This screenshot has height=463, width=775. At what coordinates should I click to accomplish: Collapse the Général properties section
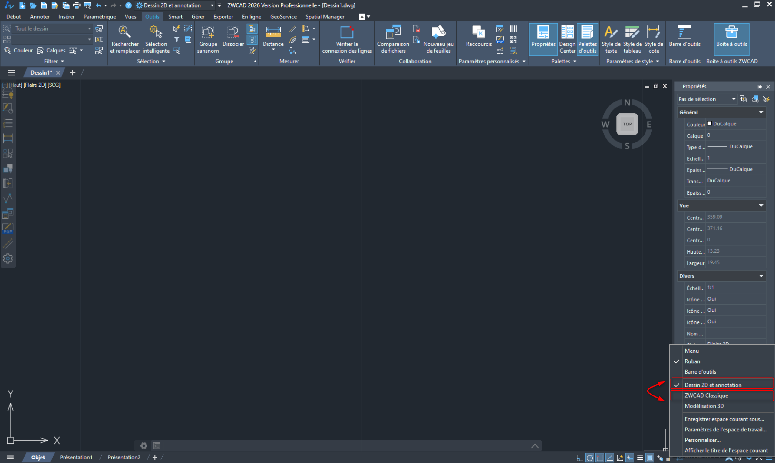point(761,112)
